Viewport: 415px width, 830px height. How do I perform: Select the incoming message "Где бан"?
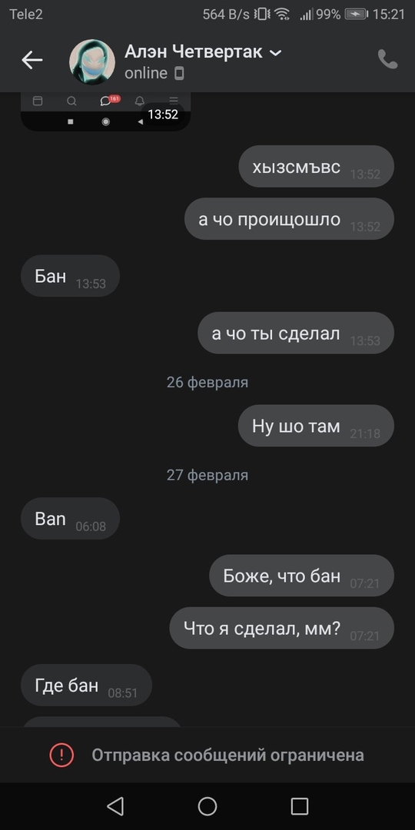(86, 685)
